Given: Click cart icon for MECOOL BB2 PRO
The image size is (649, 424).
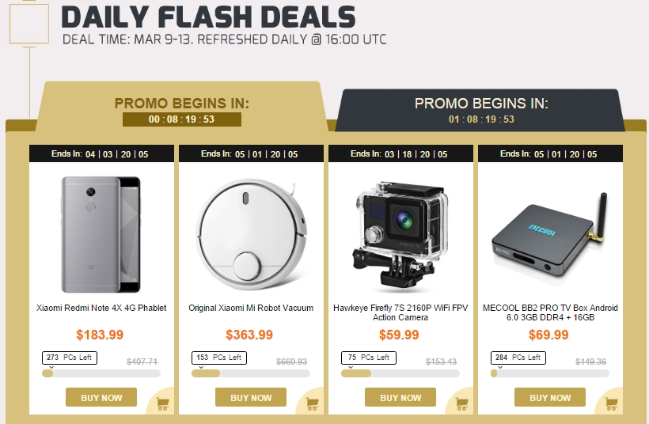Looking at the screenshot, I should (611, 403).
